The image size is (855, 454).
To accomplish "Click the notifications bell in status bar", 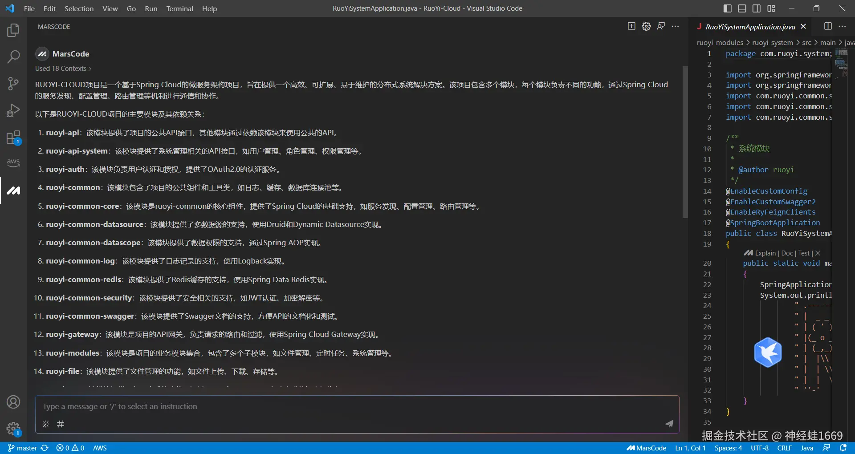I will [x=843, y=448].
